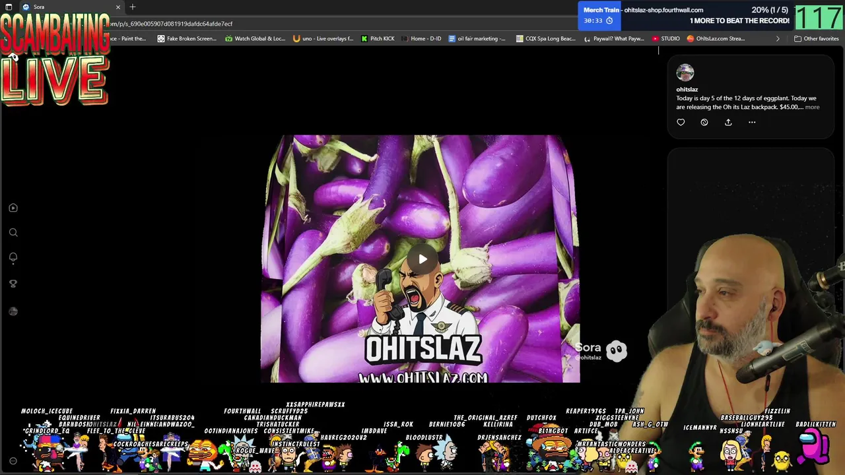The height and width of the screenshot is (475, 845).
Task: Open 'Watch Global & Loc...' bookmark
Action: click(255, 38)
